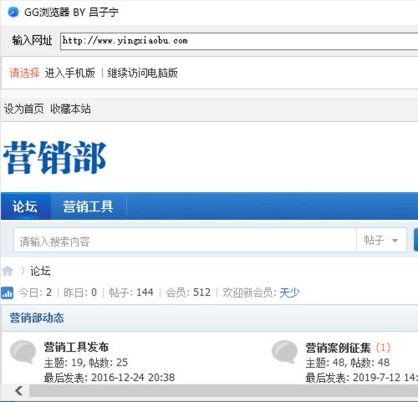This screenshot has height=402, width=418.
Task: Click the 输入网址 label
Action: pyautogui.click(x=32, y=41)
